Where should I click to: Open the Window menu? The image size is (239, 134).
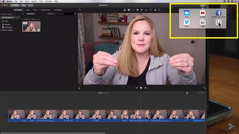click(49, 1)
